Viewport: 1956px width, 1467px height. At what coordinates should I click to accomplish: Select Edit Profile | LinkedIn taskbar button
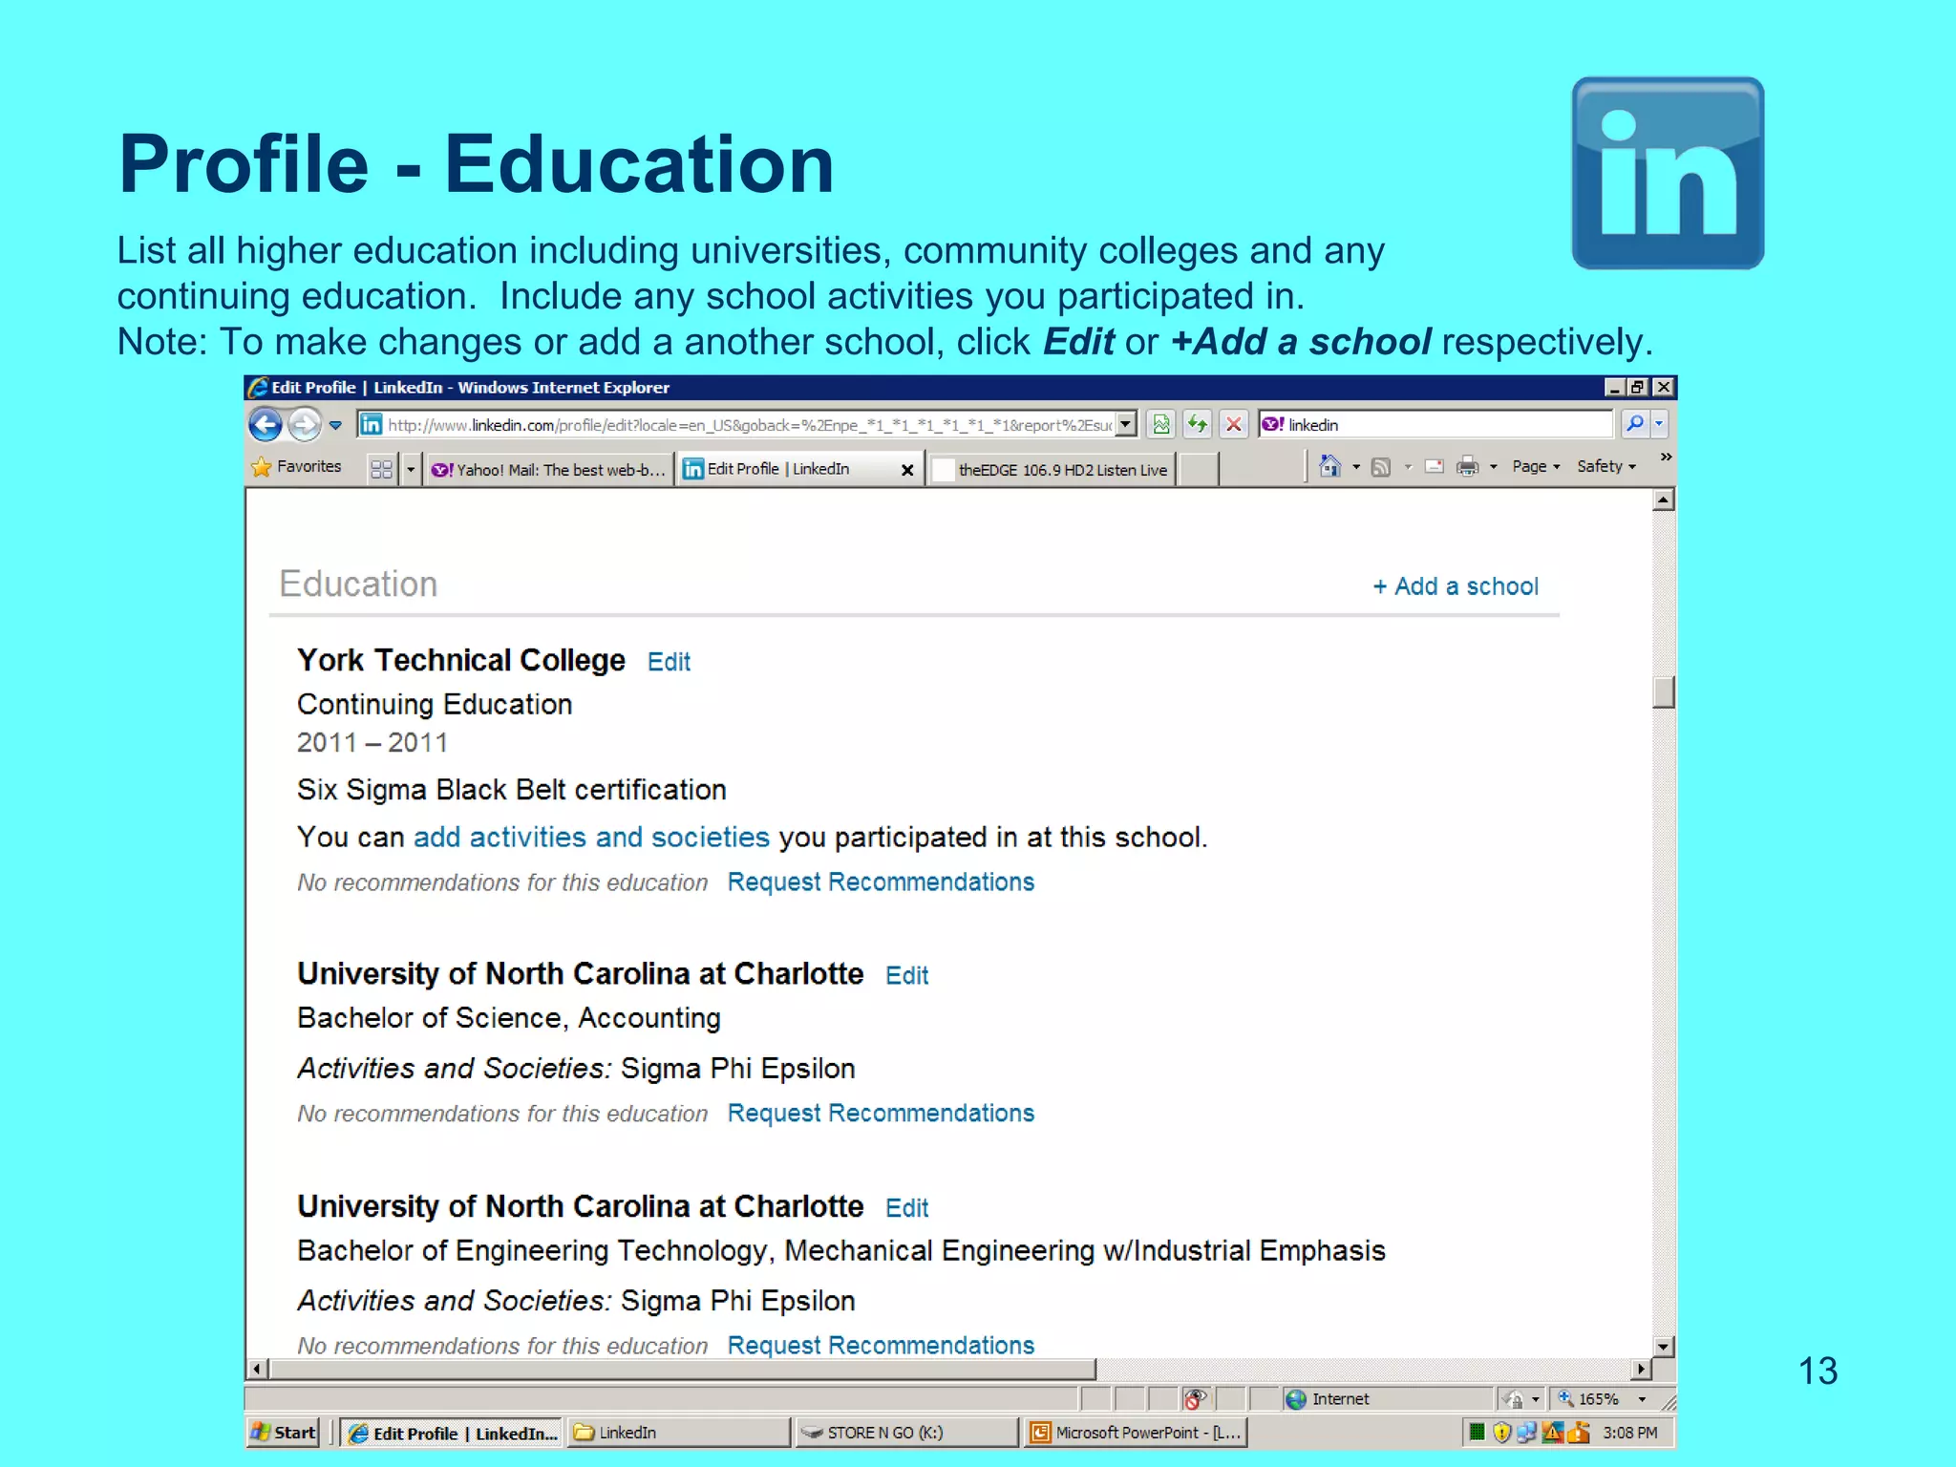tap(453, 1433)
